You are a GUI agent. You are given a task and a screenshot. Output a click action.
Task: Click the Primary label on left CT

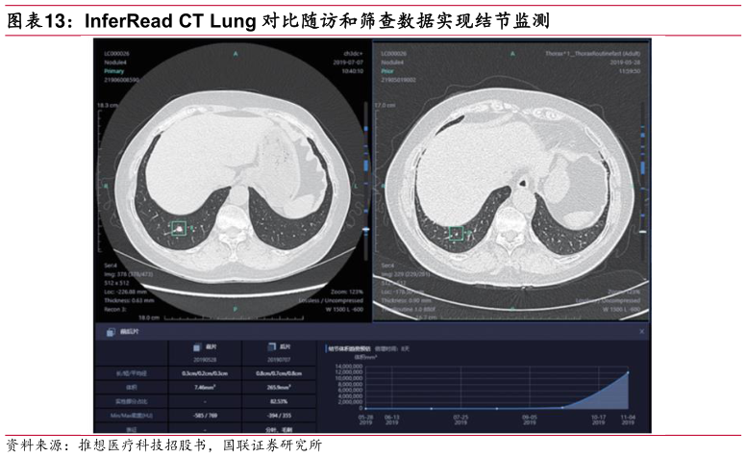(113, 71)
